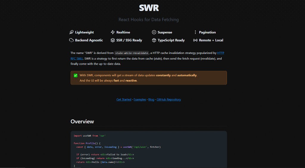This screenshot has width=305, height=168.
Task: Click the green checkmark in the callout
Action: pyautogui.click(x=76, y=75)
